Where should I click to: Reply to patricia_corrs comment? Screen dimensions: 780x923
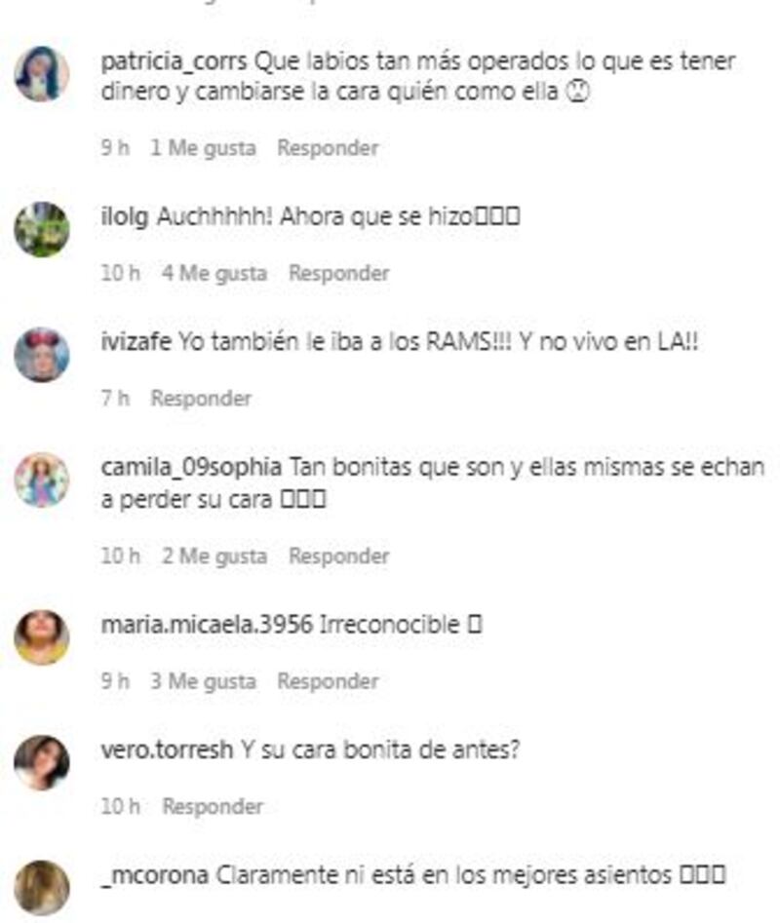coord(328,148)
